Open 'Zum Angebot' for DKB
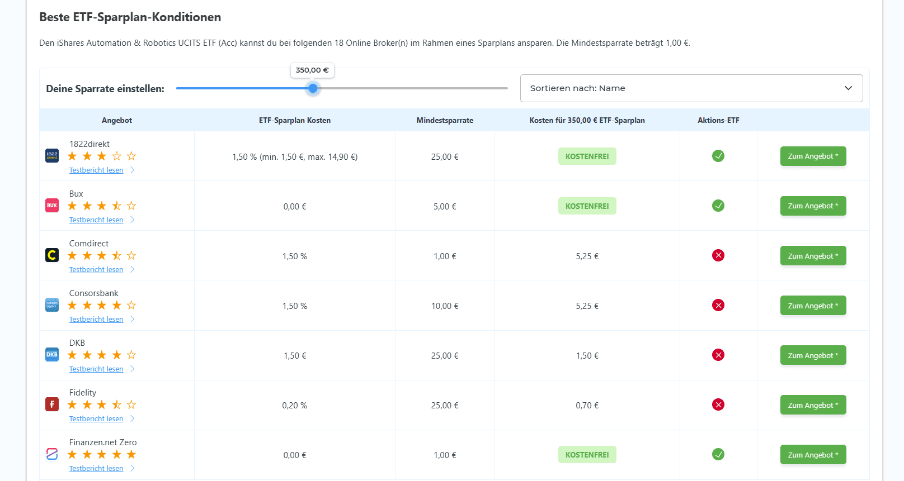The image size is (904, 481). click(x=813, y=355)
